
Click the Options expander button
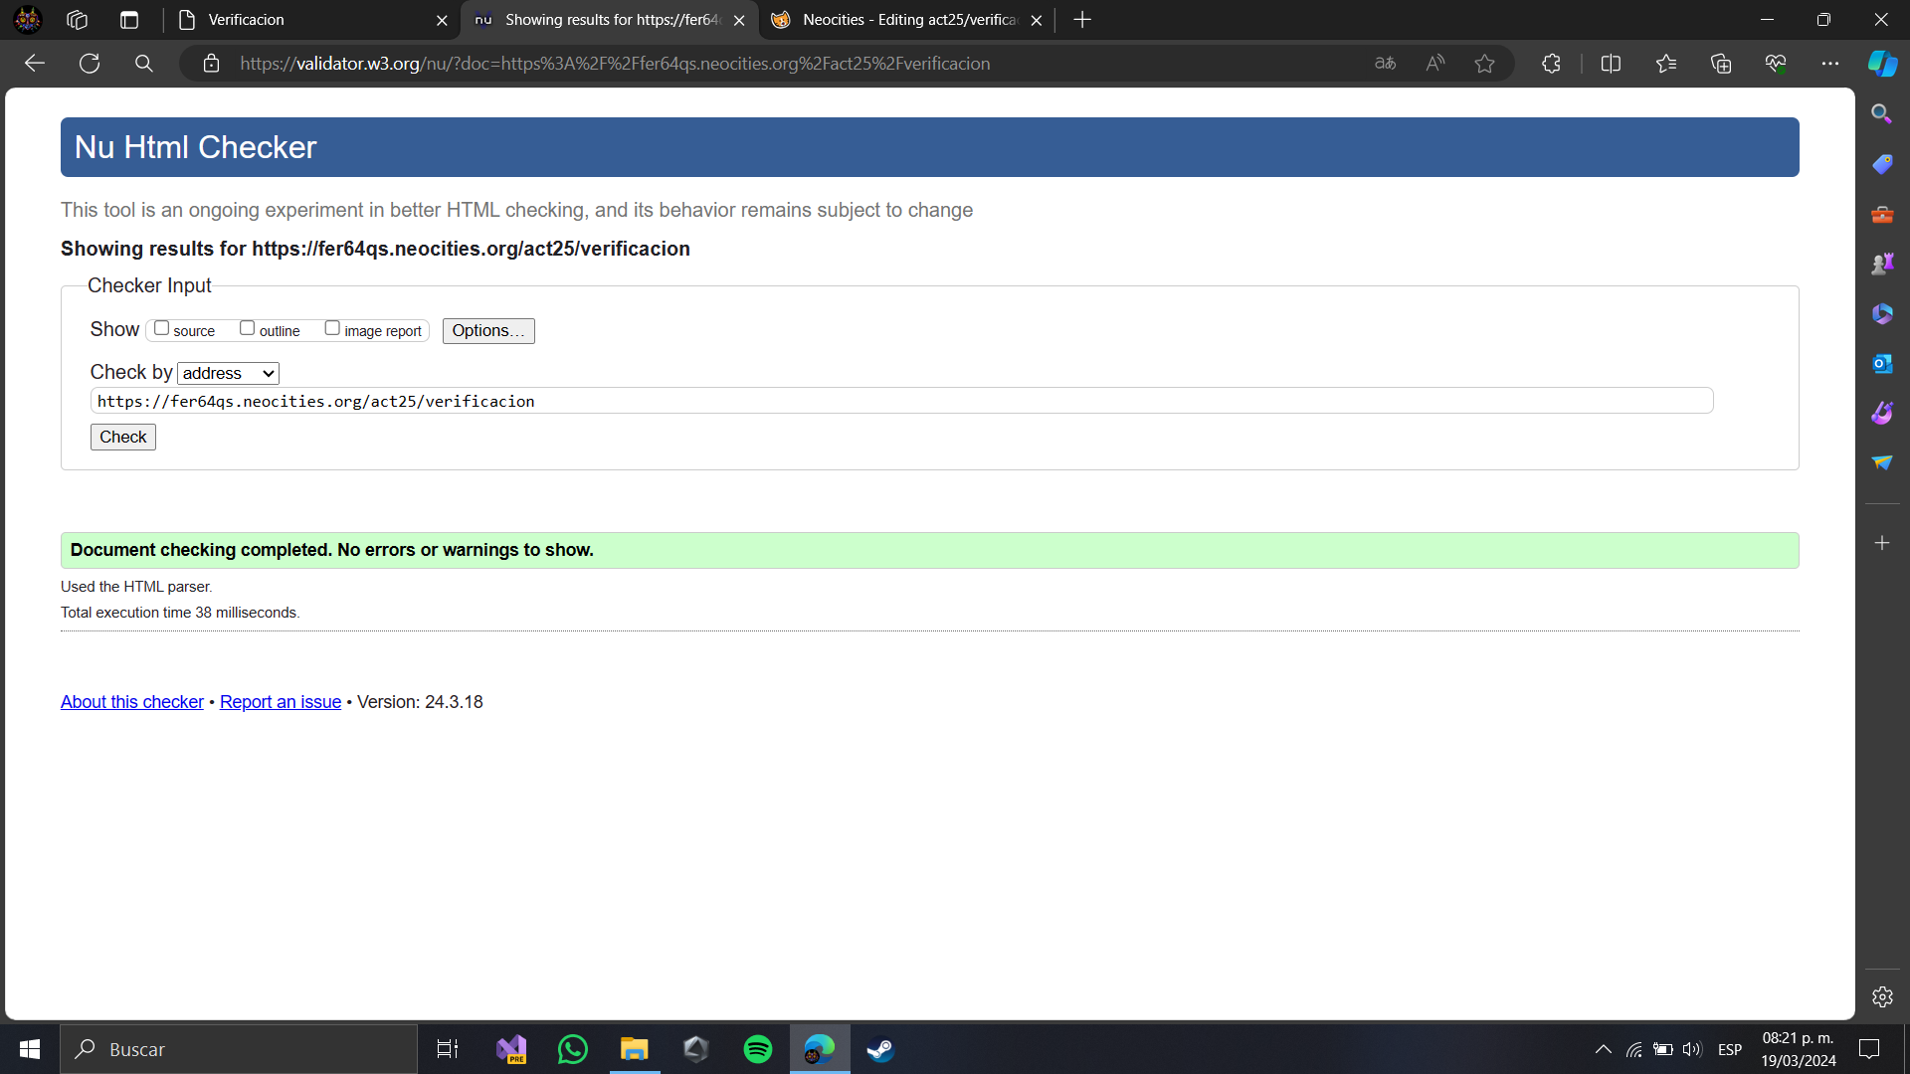(486, 330)
